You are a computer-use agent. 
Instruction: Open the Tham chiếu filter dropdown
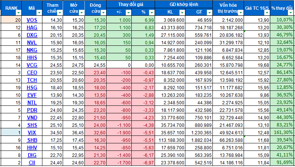pyautogui.click(x=60, y=13)
